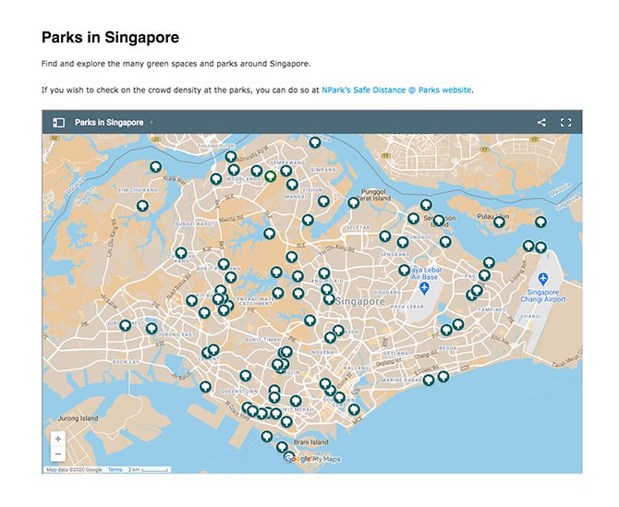Image resolution: width=619 pixels, height=507 pixels.
Task: Select the park marker beside Mandai Rd in catchment
Action: [x=269, y=234]
